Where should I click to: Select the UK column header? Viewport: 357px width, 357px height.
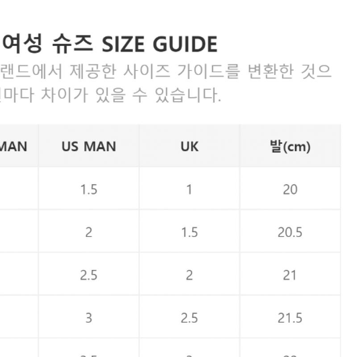pos(189,146)
